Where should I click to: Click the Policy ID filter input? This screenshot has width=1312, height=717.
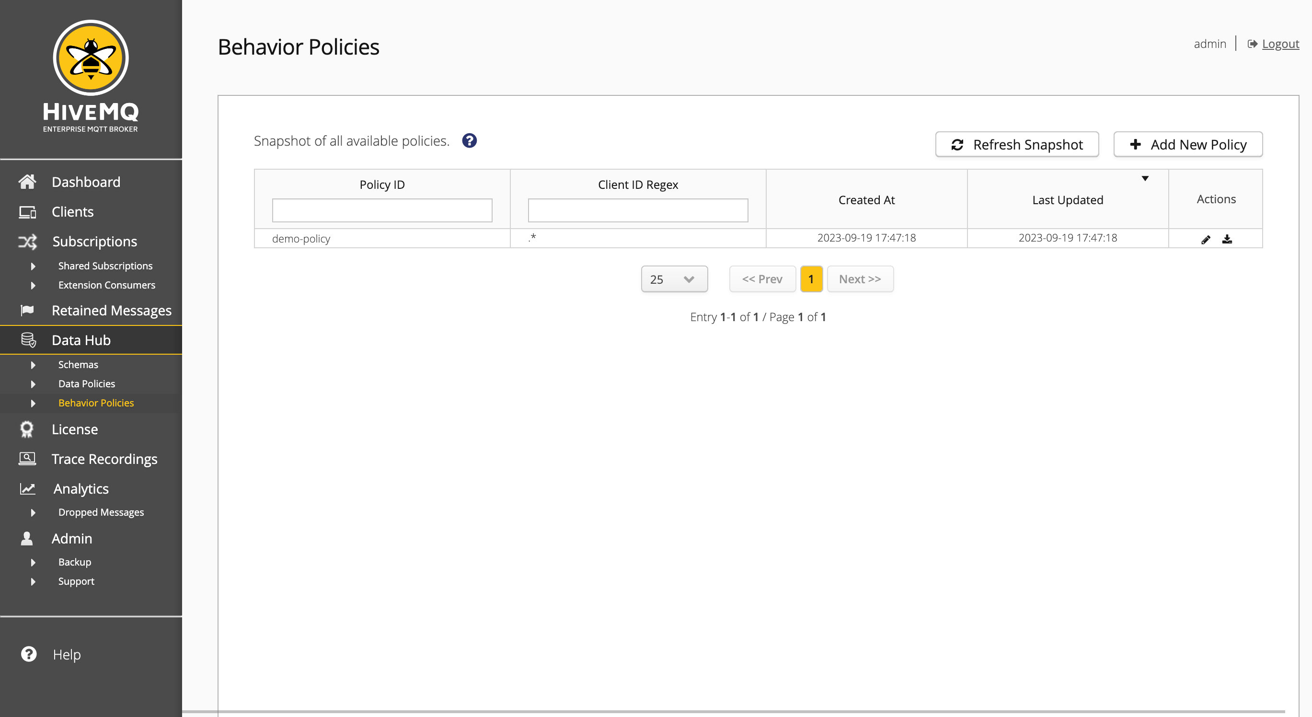[x=382, y=210]
